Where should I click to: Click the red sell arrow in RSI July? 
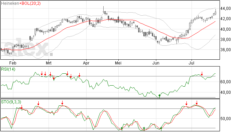[x=202, y=74]
